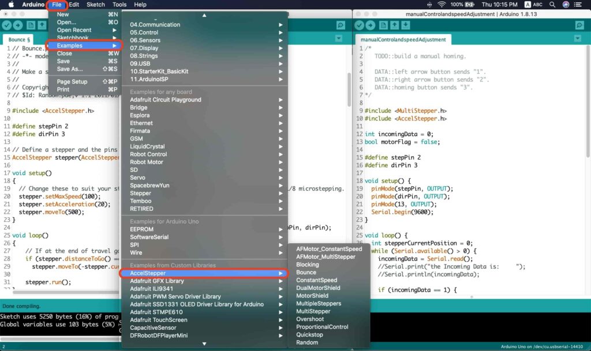Click Upload icon in the Bounce sketch window

17,25
